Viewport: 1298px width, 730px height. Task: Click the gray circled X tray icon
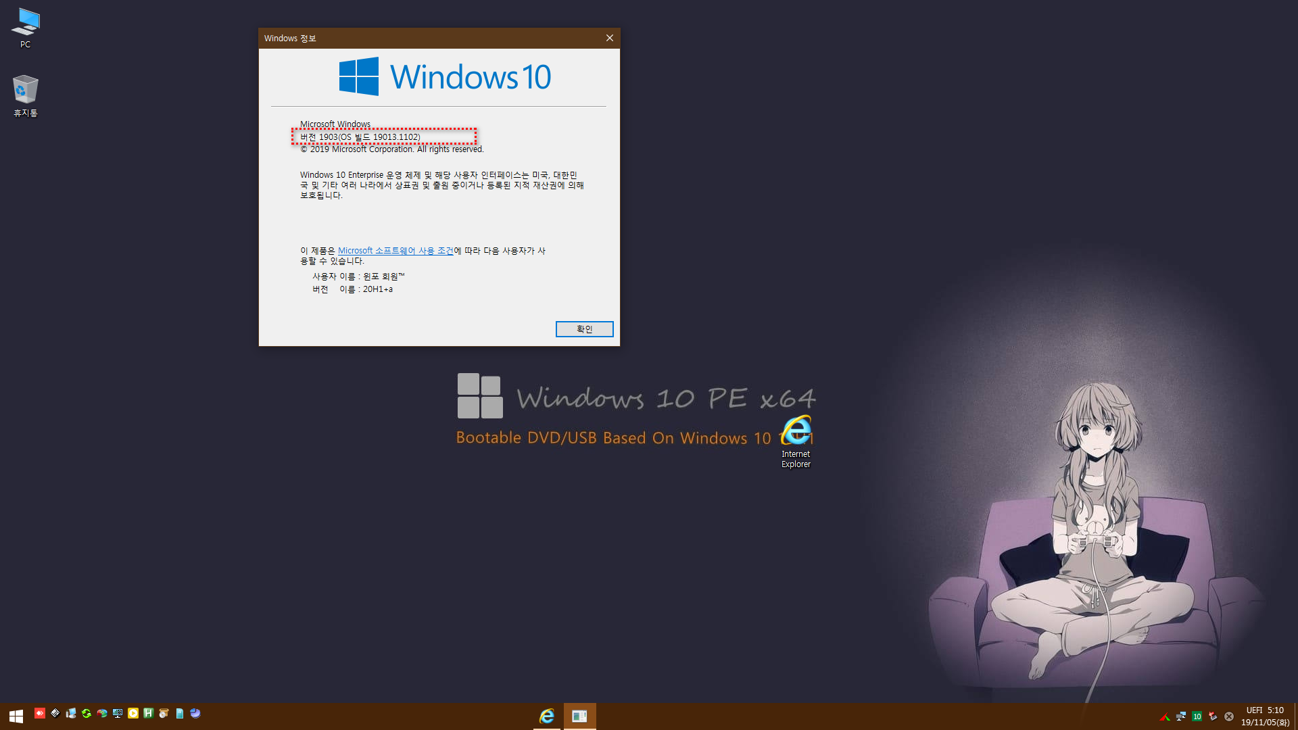pos(1229,716)
